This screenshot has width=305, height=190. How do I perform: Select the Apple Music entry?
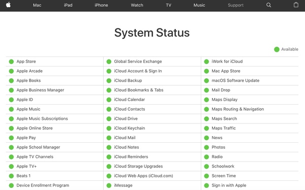(x=28, y=109)
